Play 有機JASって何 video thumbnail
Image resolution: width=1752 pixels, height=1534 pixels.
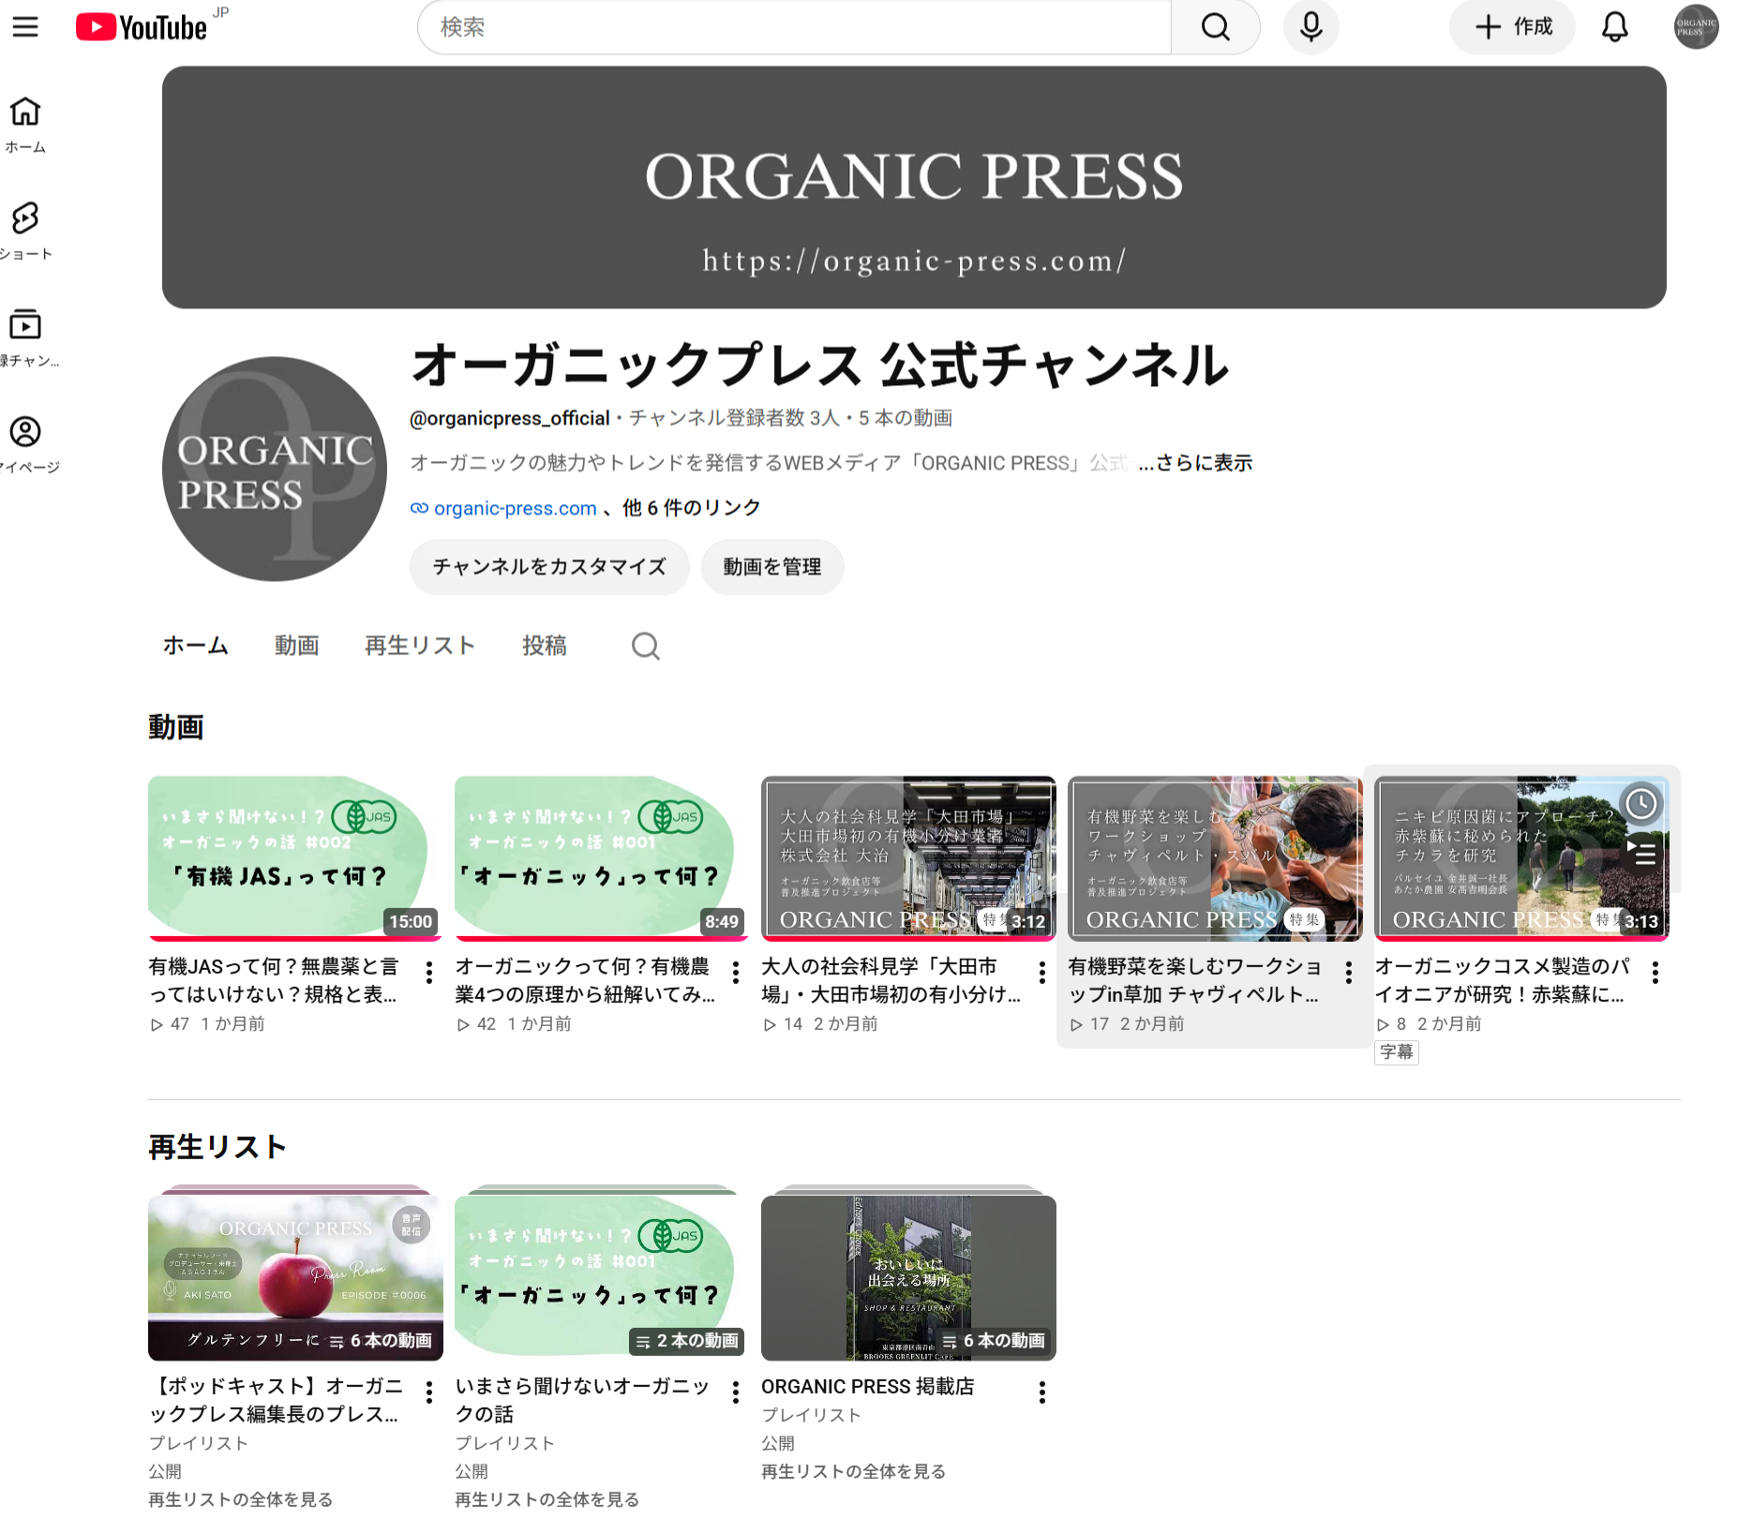(295, 857)
